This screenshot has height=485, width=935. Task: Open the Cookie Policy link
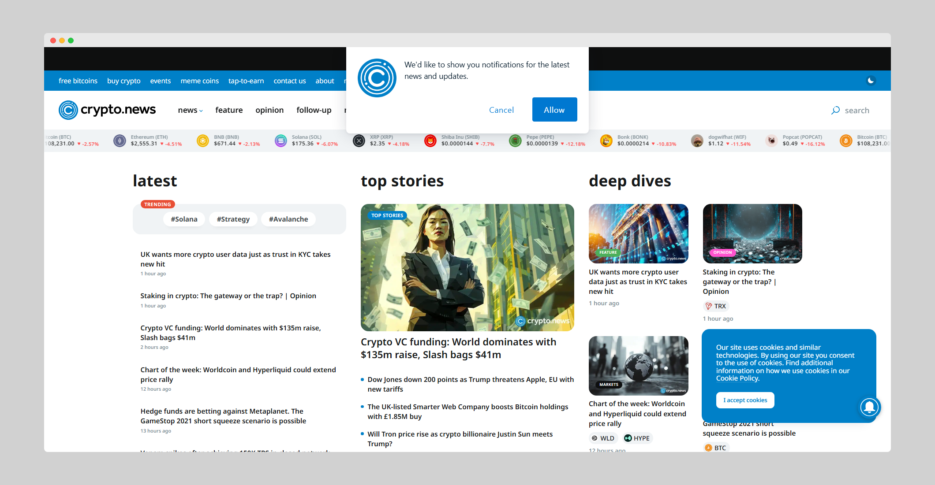point(737,378)
